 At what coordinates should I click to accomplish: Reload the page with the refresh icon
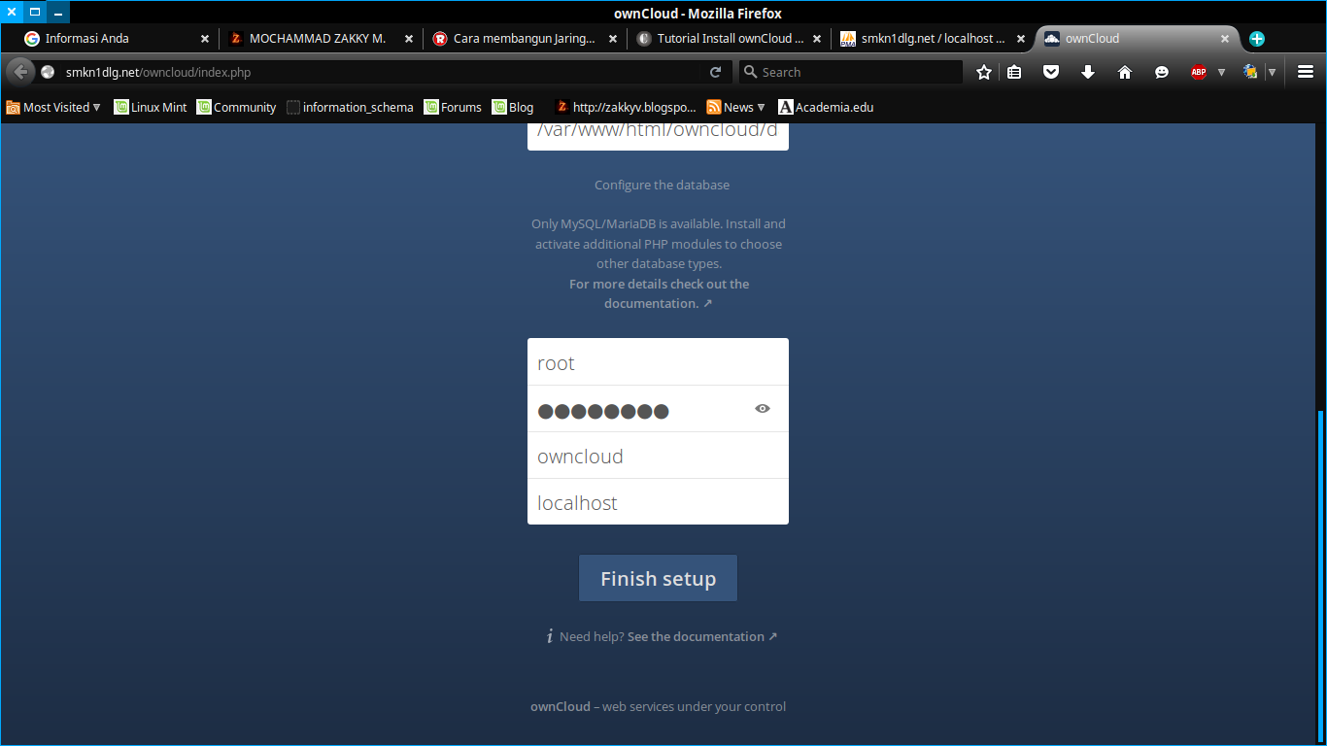[x=715, y=72]
